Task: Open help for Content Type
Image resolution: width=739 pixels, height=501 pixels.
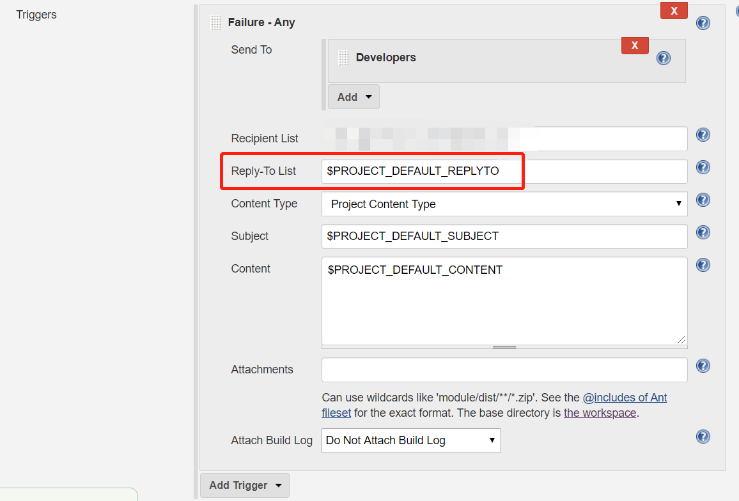Action: [703, 200]
